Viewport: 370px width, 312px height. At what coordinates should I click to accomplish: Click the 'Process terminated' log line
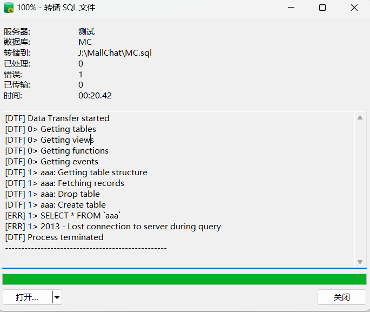[x=54, y=237]
